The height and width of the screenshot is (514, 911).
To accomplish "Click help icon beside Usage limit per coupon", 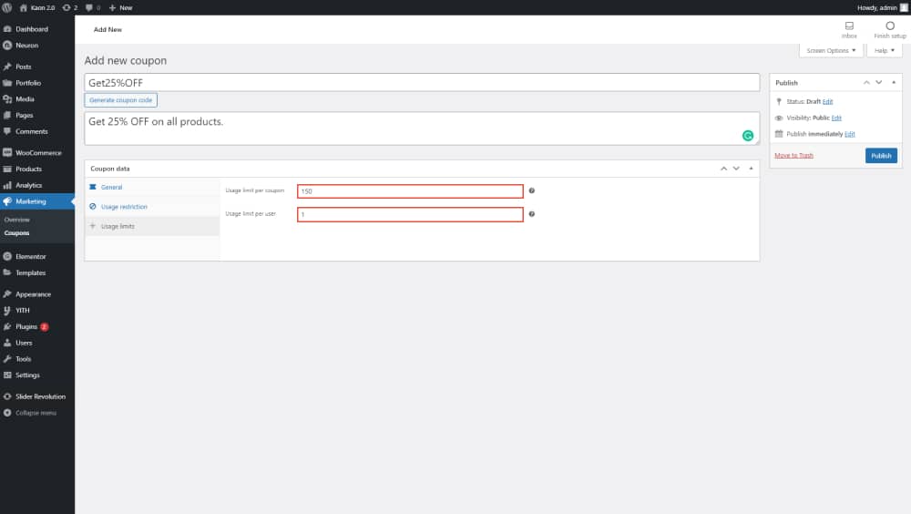I will (x=531, y=190).
